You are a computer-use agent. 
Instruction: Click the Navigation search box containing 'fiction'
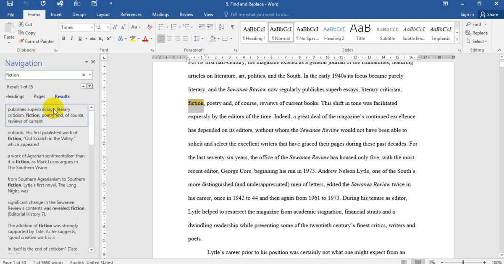tap(42, 75)
